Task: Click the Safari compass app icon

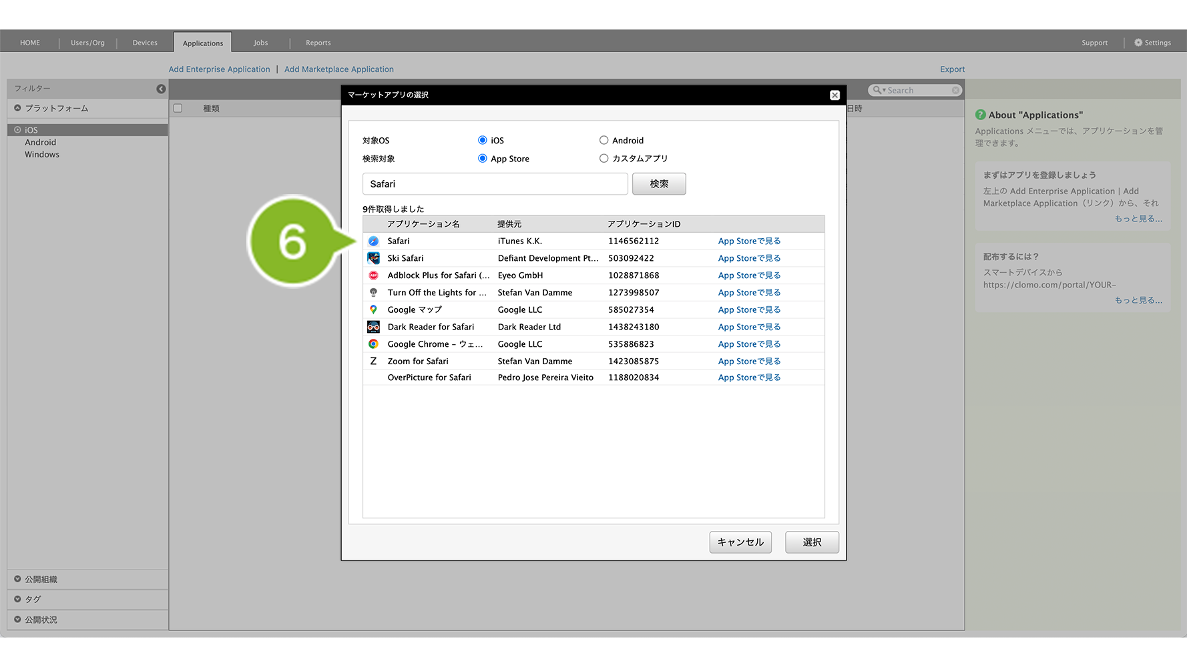Action: 373,241
